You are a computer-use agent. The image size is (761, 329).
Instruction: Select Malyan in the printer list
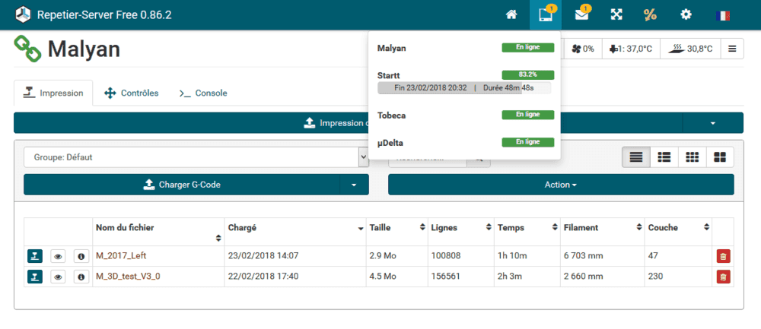pos(392,48)
